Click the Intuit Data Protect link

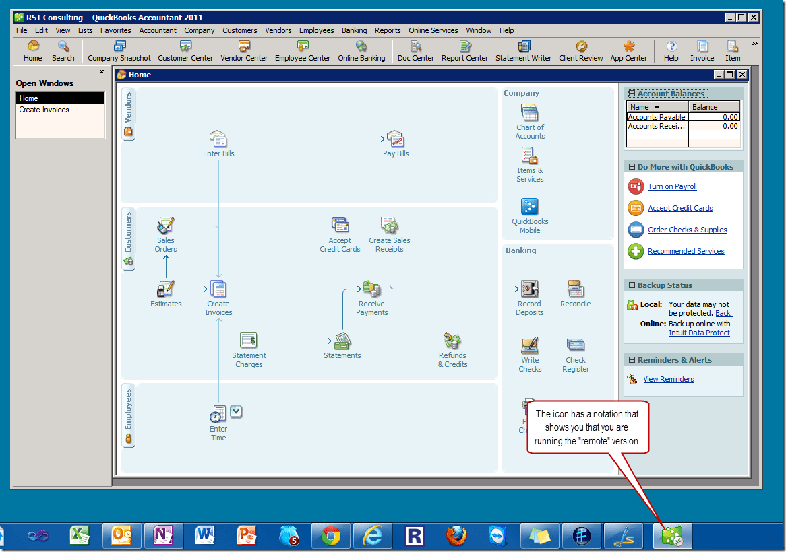coord(699,333)
